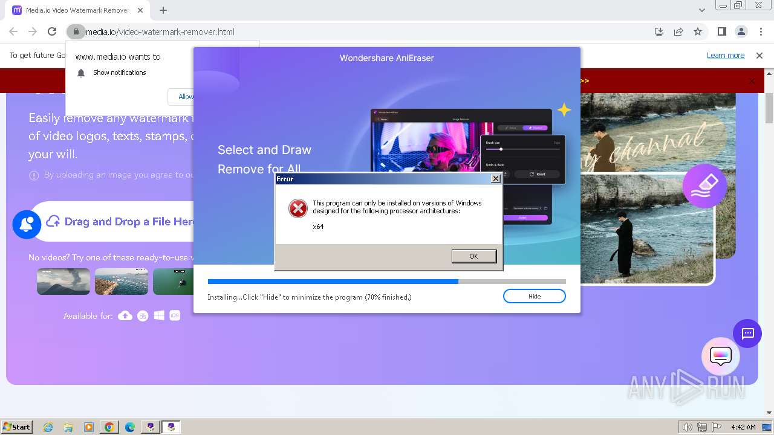Viewport: 774px width, 435px height.
Task: Close the red promotional banner
Action: pyautogui.click(x=752, y=81)
